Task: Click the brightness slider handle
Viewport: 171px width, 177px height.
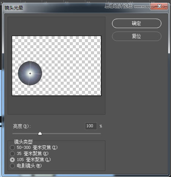Action: (x=40, y=133)
